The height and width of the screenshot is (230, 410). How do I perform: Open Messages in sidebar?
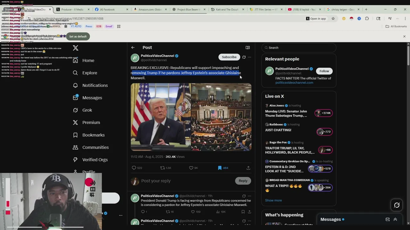tap(87, 98)
